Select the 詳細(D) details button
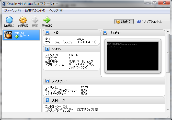Screen dimensions: 172x120 point(124,21)
